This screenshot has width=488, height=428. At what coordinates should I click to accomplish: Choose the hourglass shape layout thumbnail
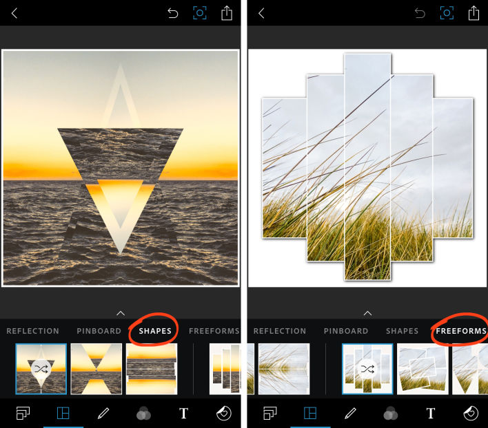96,369
